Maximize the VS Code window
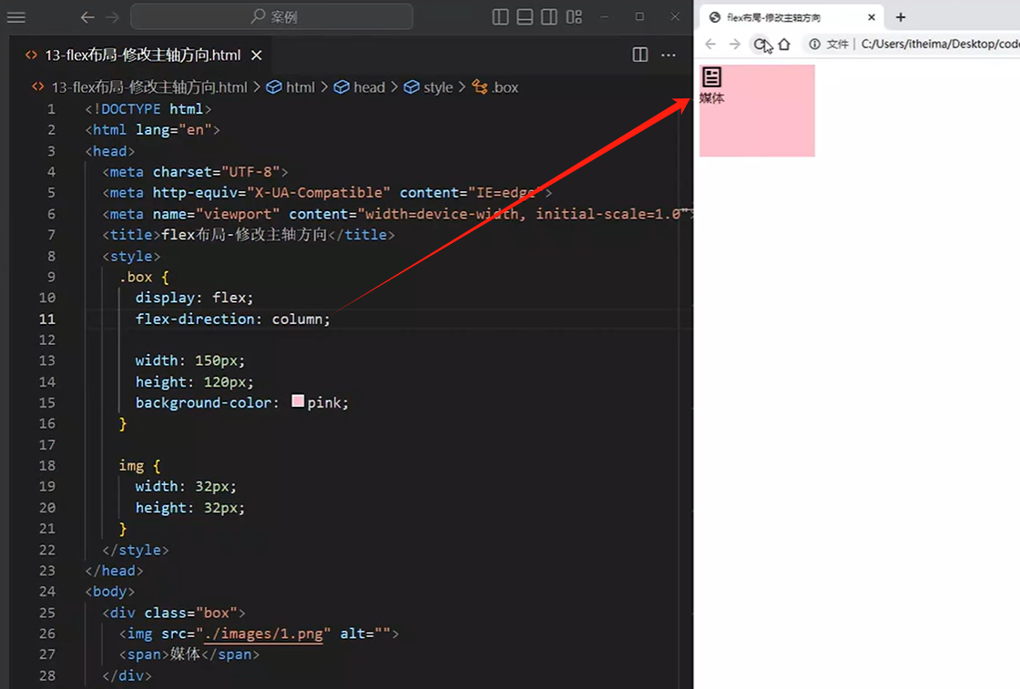 [639, 17]
